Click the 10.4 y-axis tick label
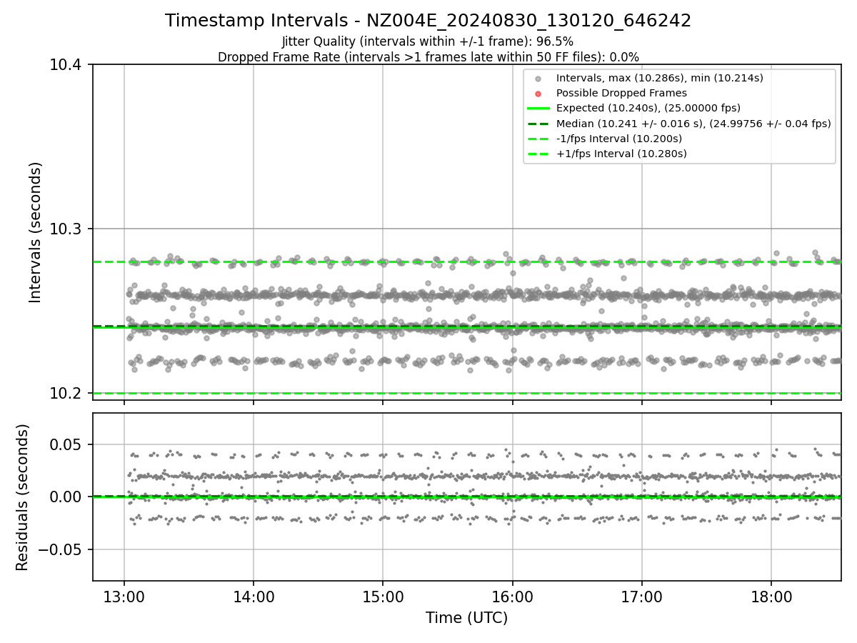 (66, 65)
